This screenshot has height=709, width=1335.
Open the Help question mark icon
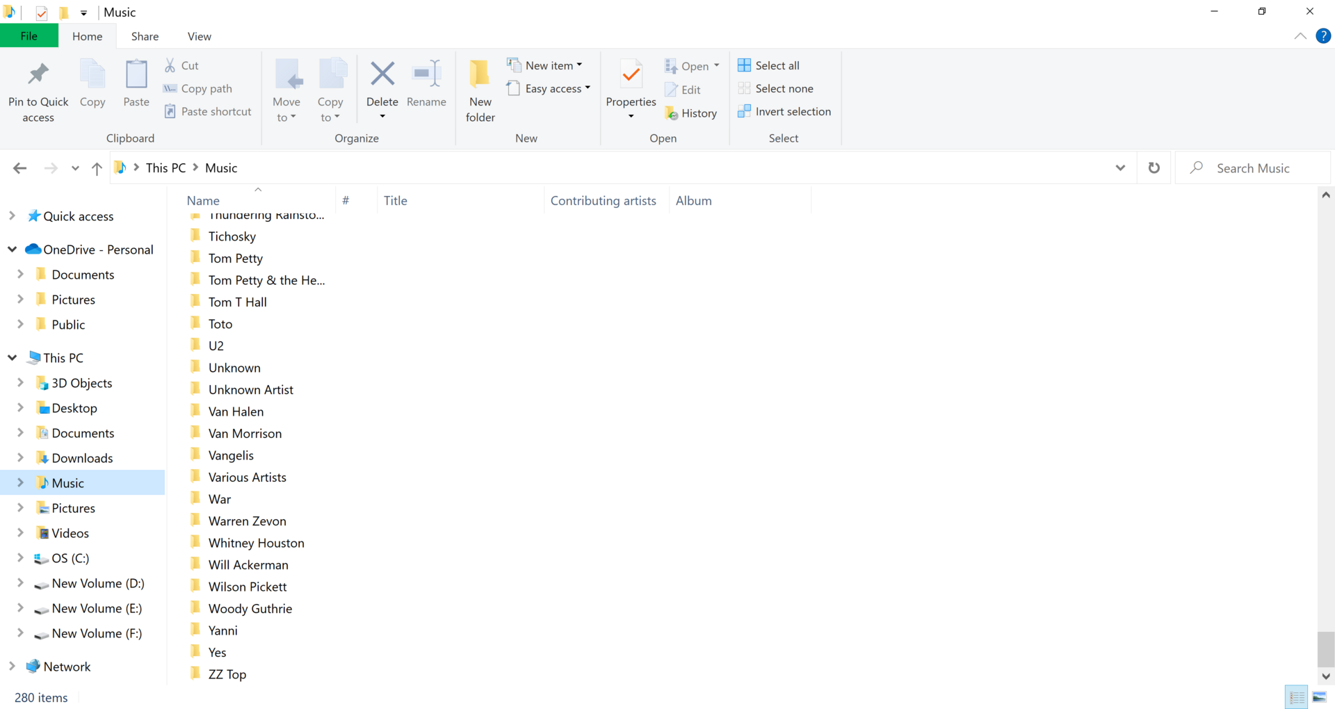pos(1323,36)
